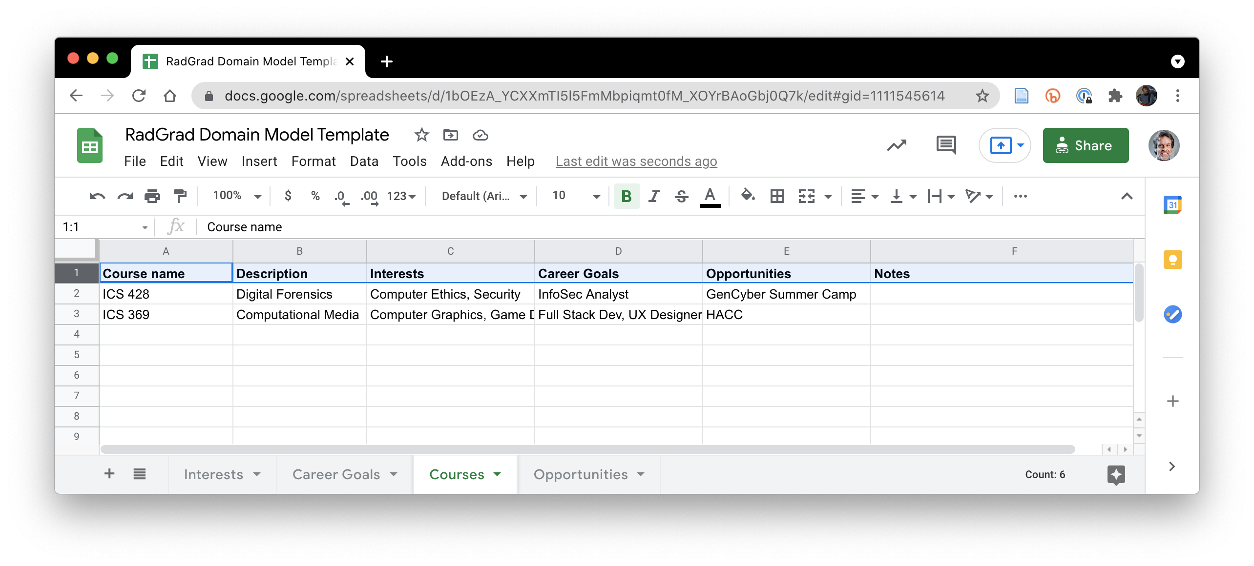
Task: Activate the paint format tool
Action: tap(180, 196)
